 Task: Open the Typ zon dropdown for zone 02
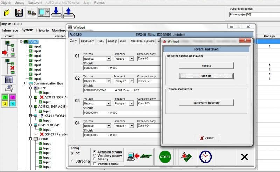(x=108, y=81)
